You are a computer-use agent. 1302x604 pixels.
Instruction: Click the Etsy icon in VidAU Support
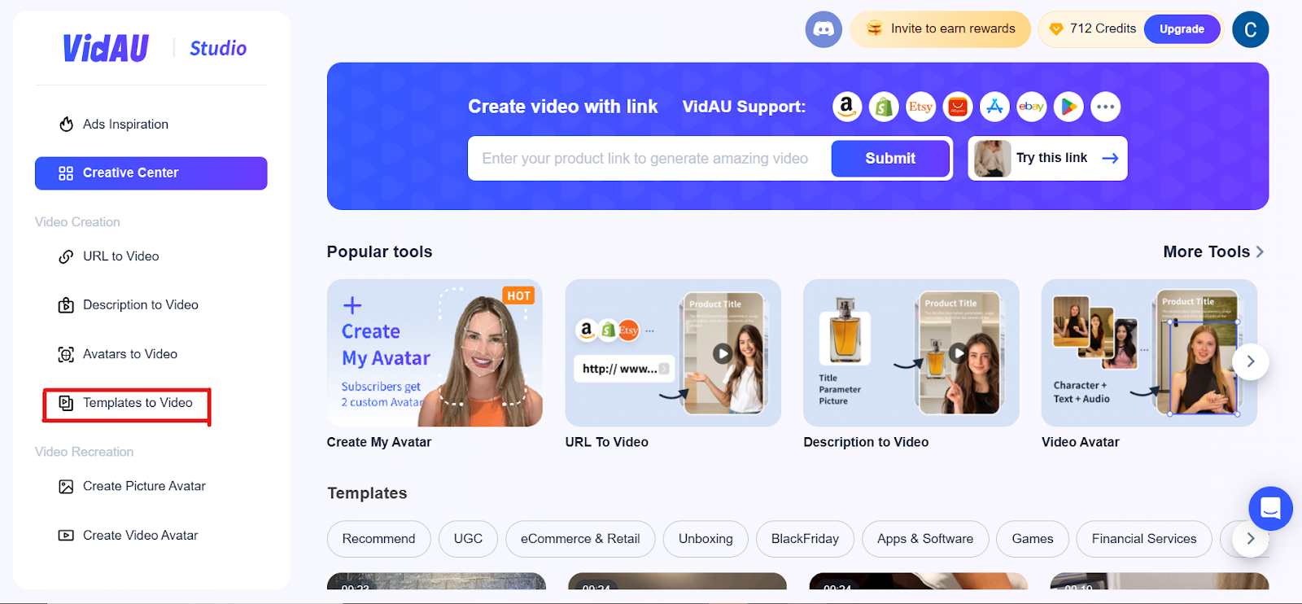(x=920, y=107)
